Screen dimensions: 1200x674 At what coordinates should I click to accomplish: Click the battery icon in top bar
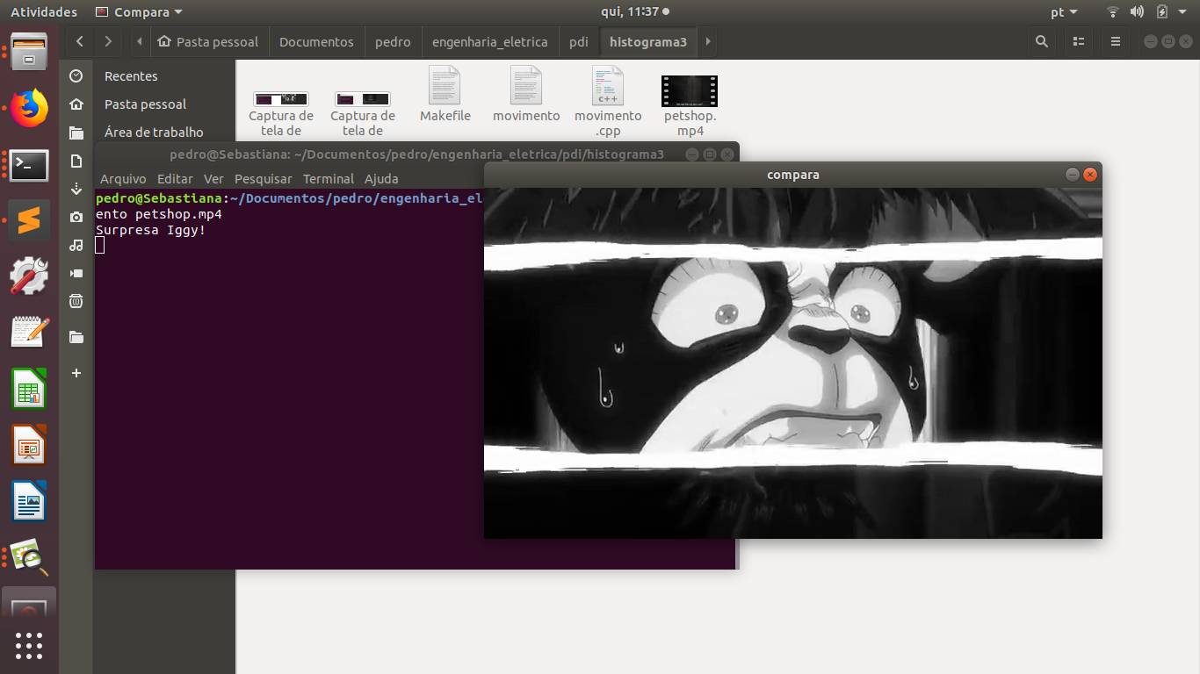point(1162,12)
